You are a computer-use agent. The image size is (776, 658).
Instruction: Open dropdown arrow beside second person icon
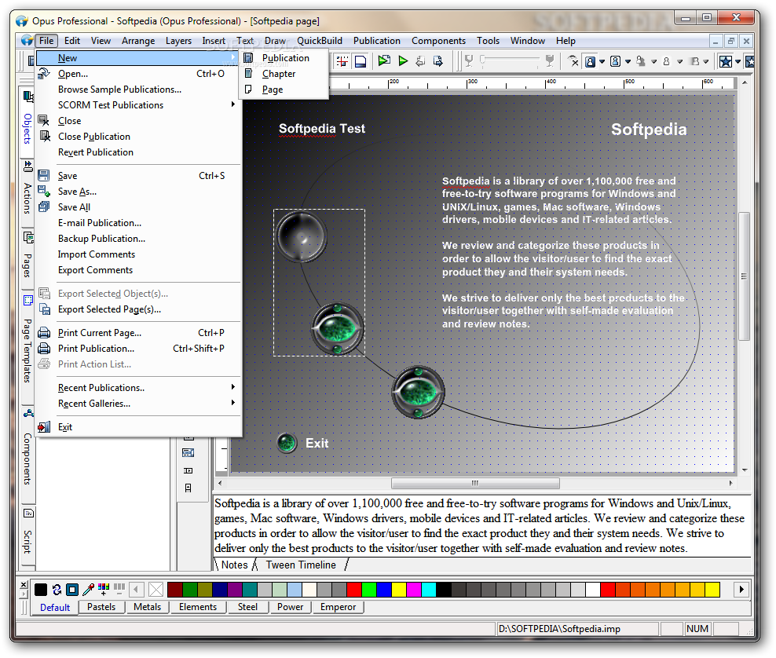628,62
